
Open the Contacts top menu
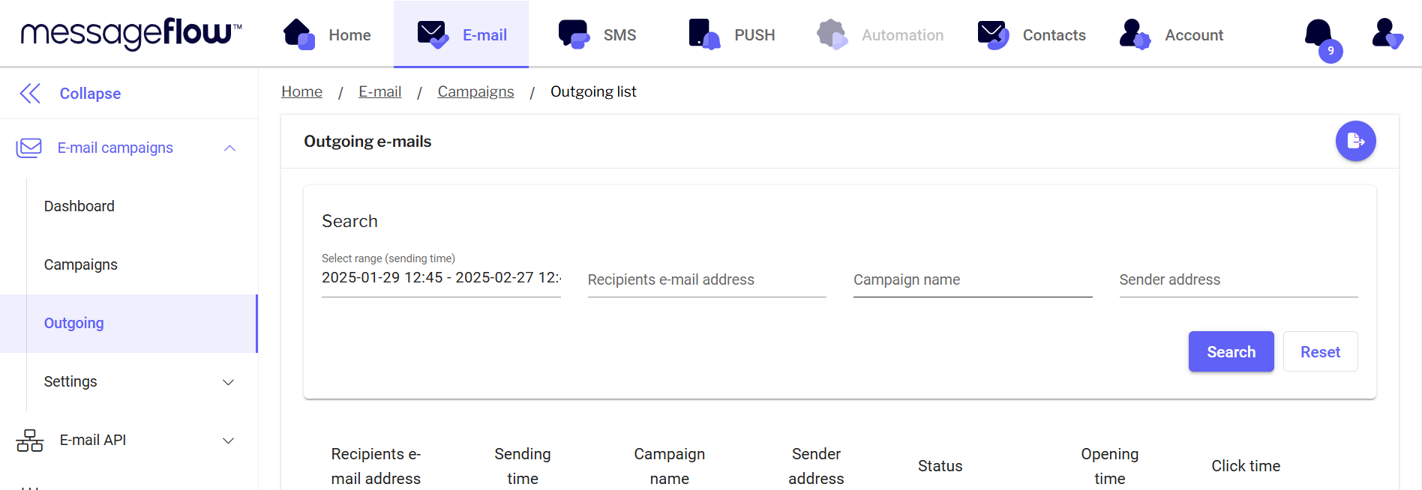click(1031, 35)
